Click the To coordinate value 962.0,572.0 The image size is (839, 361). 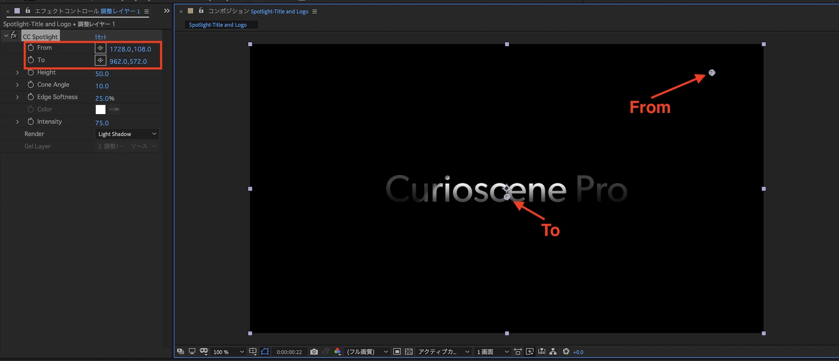tap(128, 61)
